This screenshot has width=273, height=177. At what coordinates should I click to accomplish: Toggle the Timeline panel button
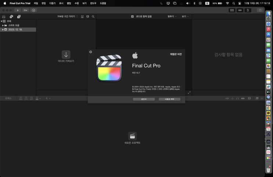[x=240, y=10]
